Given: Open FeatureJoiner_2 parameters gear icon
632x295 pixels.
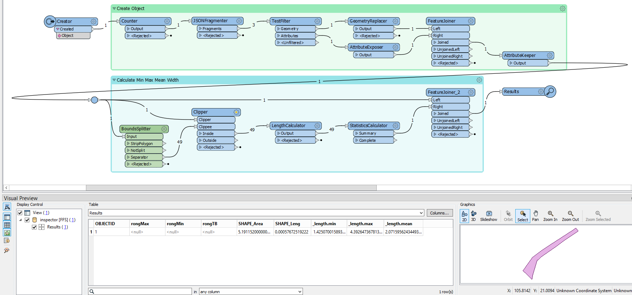Looking at the screenshot, I should (471, 92).
